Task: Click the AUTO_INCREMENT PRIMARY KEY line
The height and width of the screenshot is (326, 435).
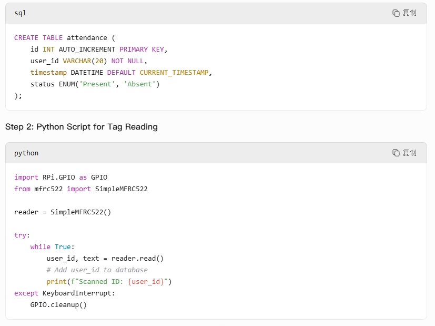Action: coord(99,50)
